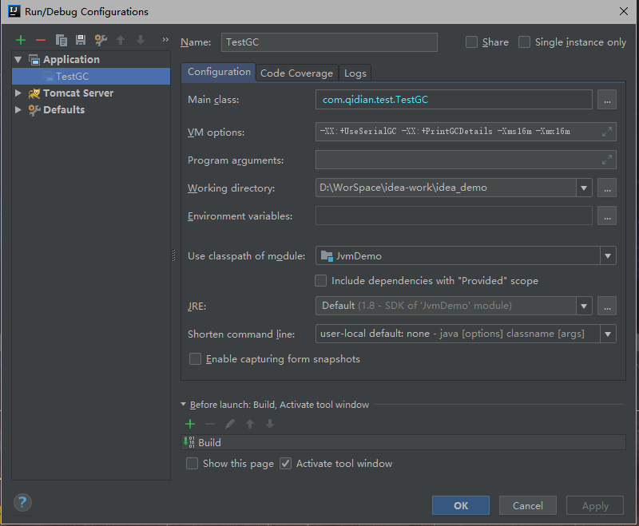Image resolution: width=639 pixels, height=526 pixels.
Task: Click the Cancel button
Action: pyautogui.click(x=528, y=505)
